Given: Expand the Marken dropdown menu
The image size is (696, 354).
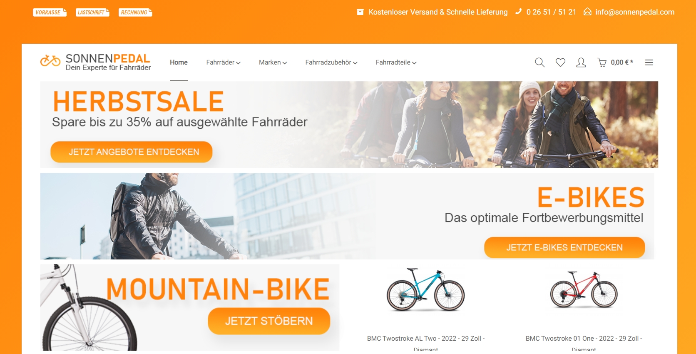Looking at the screenshot, I should coord(273,62).
